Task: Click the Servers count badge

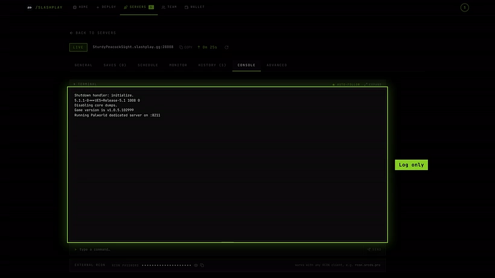Action: coord(151,7)
